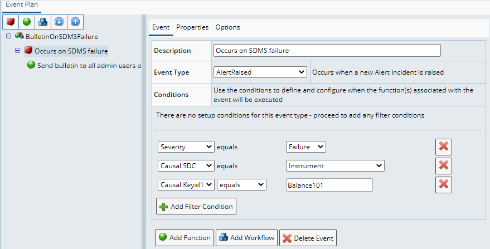Open the Event Type AlertRaised dropdown
This screenshot has width=490, height=249.
pos(260,72)
